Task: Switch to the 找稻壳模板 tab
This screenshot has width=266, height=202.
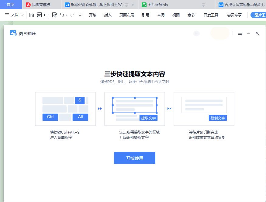Action: 41,5
